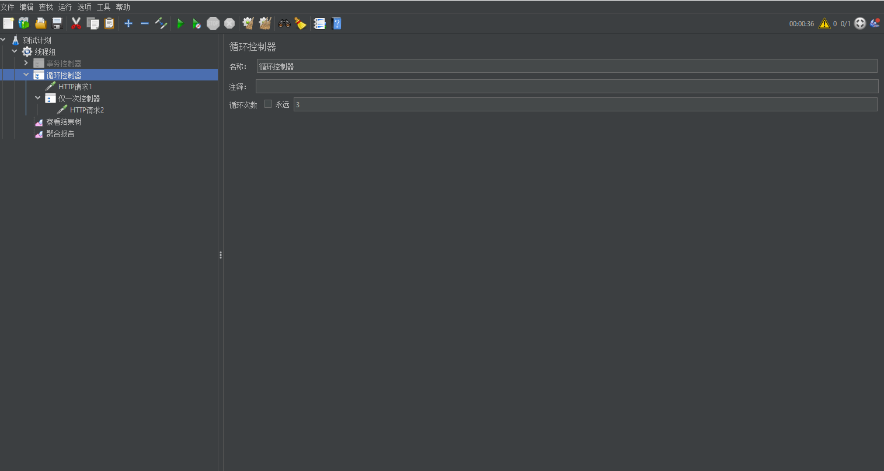Screen dimensions: 884x471
Task: Click the feather icon with red dot
Action: click(x=875, y=23)
